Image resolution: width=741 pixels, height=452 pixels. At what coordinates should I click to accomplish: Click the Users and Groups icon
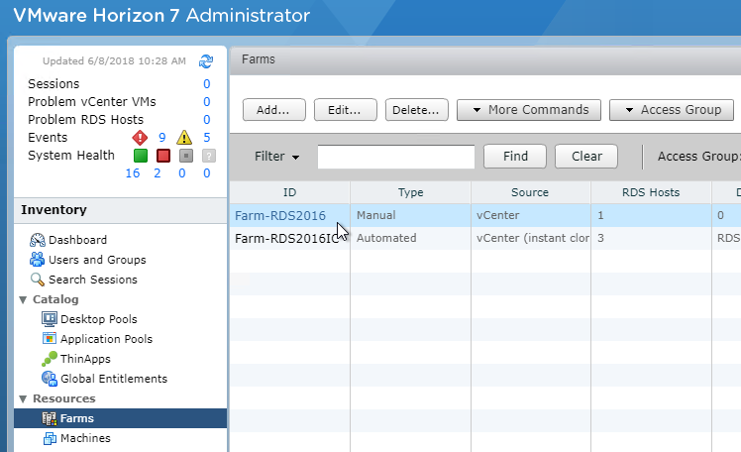pos(38,260)
